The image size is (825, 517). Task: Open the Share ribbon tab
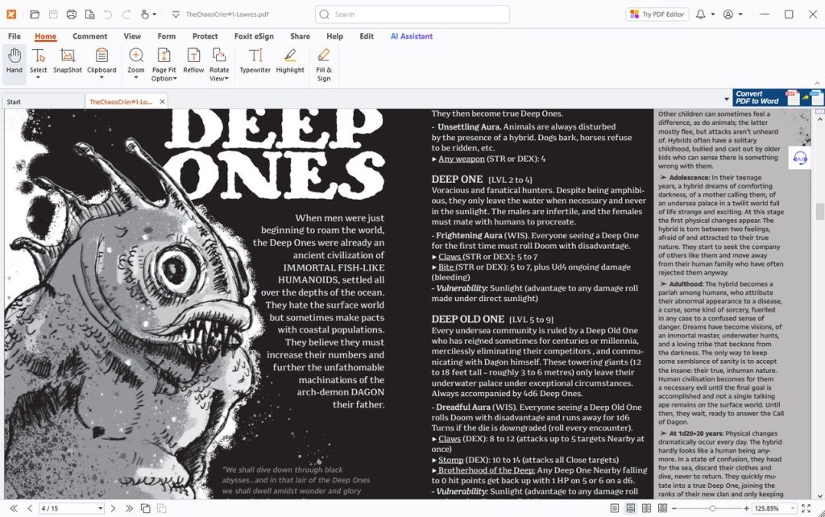pos(300,36)
